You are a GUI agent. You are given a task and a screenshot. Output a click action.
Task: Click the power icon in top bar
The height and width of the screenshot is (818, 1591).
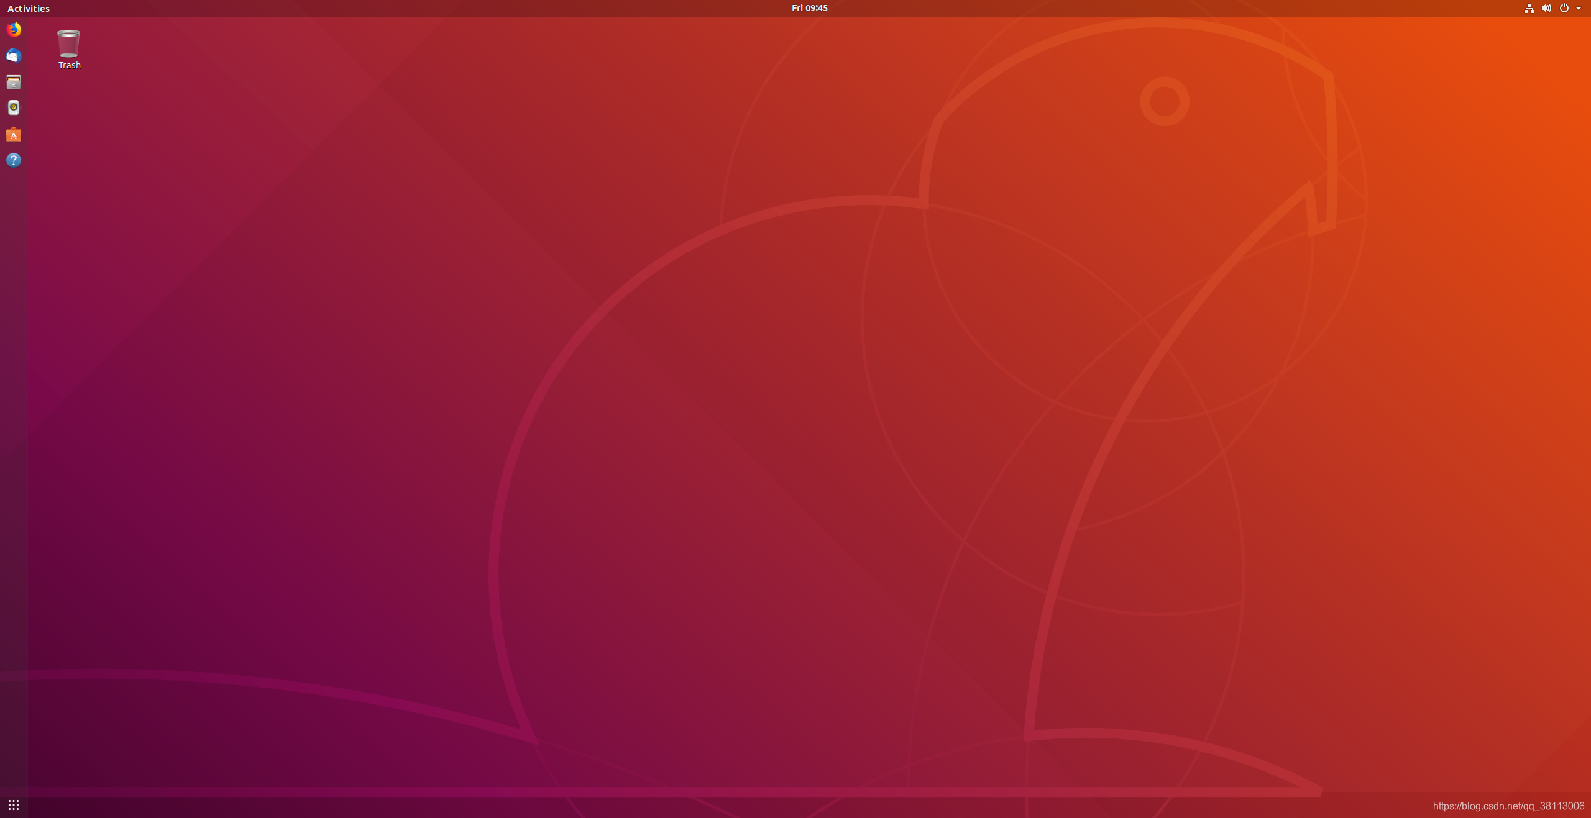pyautogui.click(x=1564, y=8)
